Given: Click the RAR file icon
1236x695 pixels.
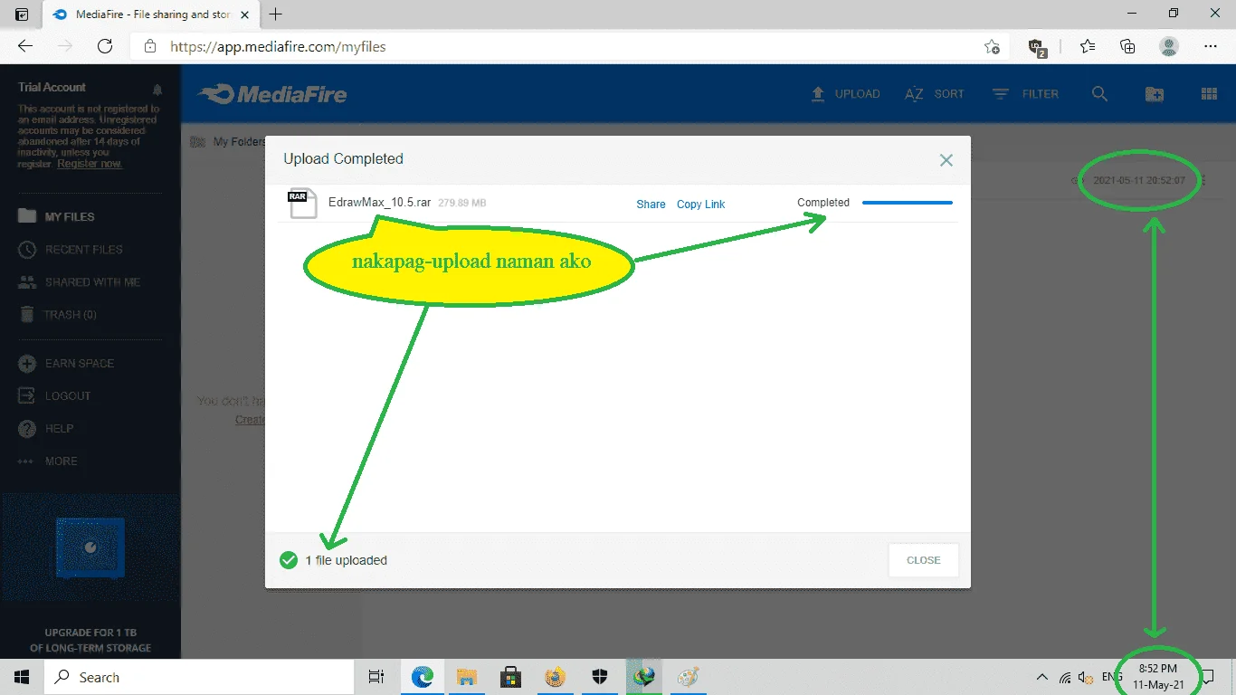Looking at the screenshot, I should point(303,204).
